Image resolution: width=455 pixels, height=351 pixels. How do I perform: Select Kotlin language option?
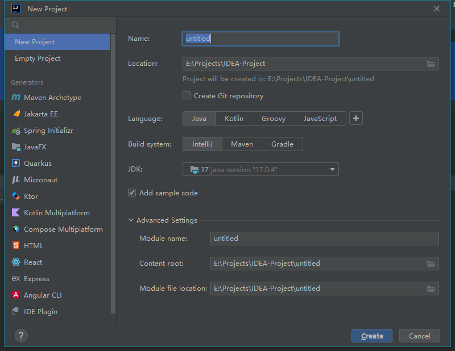tap(234, 119)
